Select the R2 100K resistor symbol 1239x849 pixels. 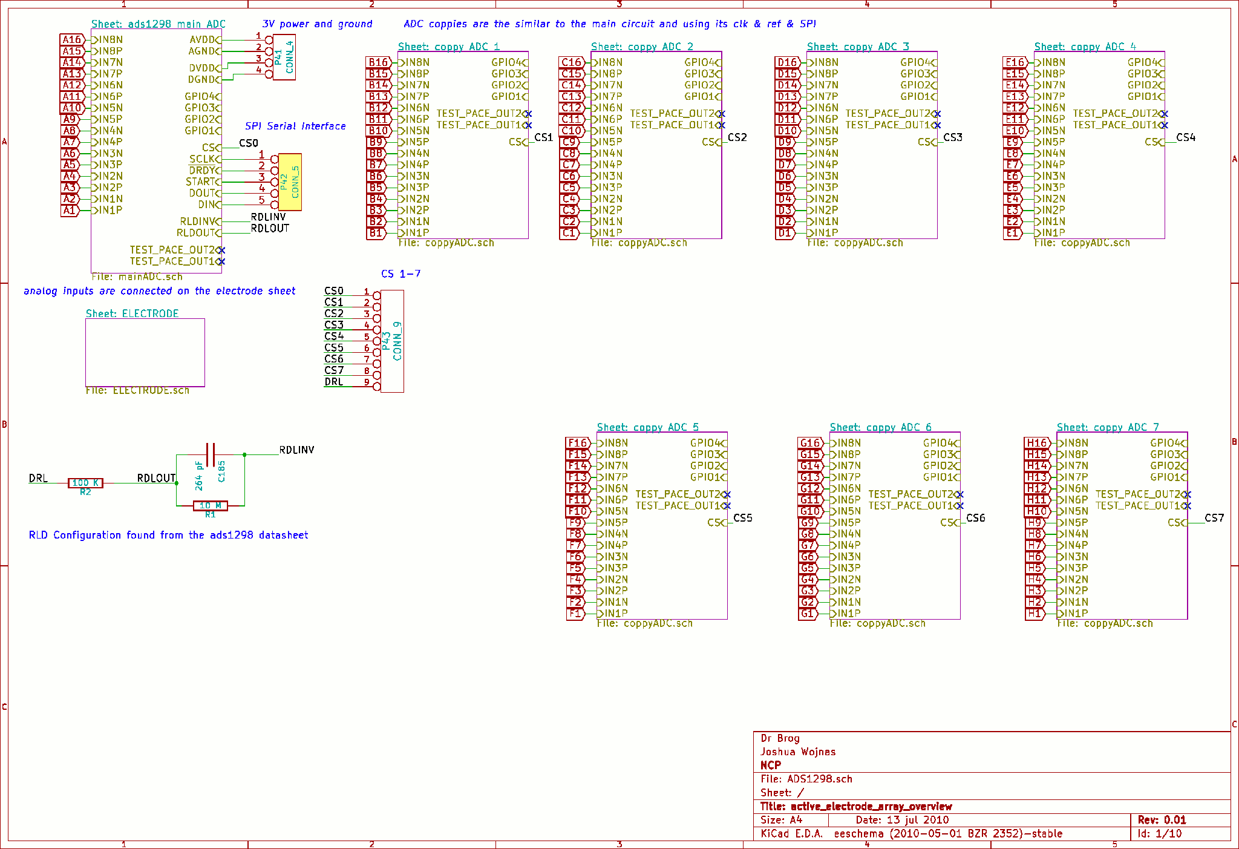click(85, 483)
